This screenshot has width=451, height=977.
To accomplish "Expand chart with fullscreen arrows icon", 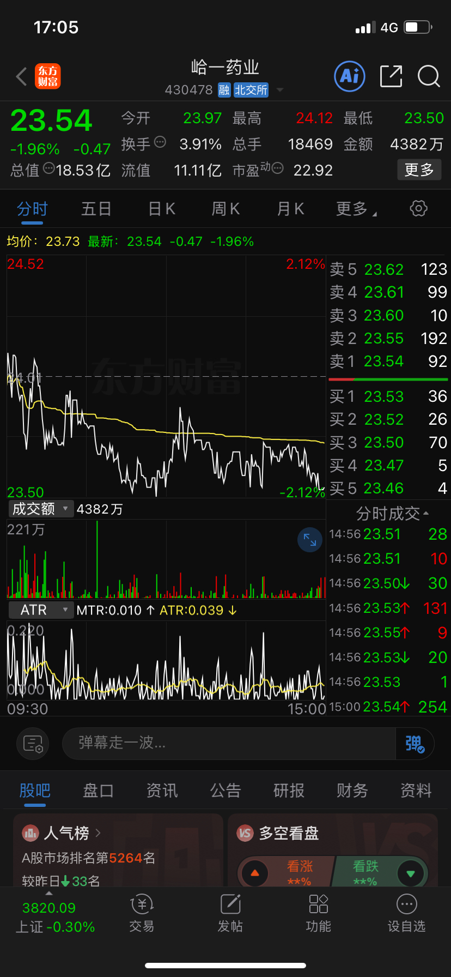I will pos(310,540).
